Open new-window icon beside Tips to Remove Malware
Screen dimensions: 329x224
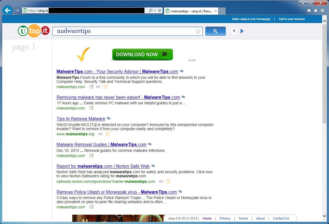[x=108, y=119]
